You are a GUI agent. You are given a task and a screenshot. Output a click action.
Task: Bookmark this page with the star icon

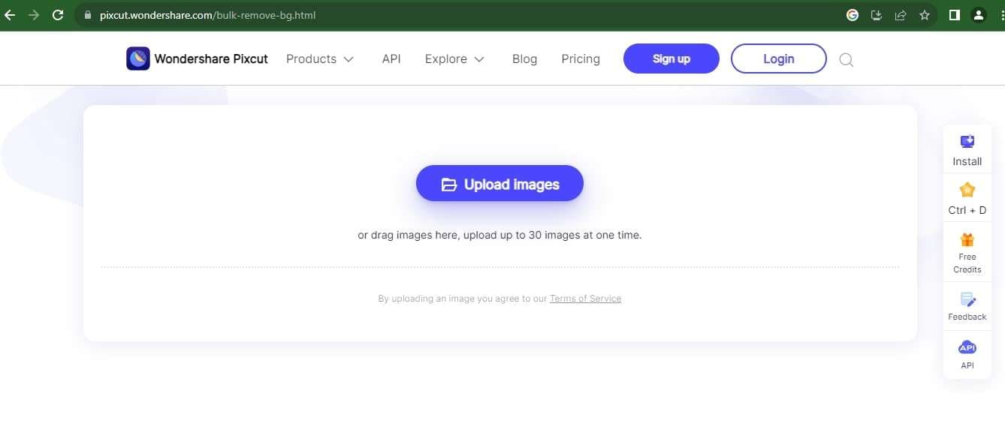point(925,15)
